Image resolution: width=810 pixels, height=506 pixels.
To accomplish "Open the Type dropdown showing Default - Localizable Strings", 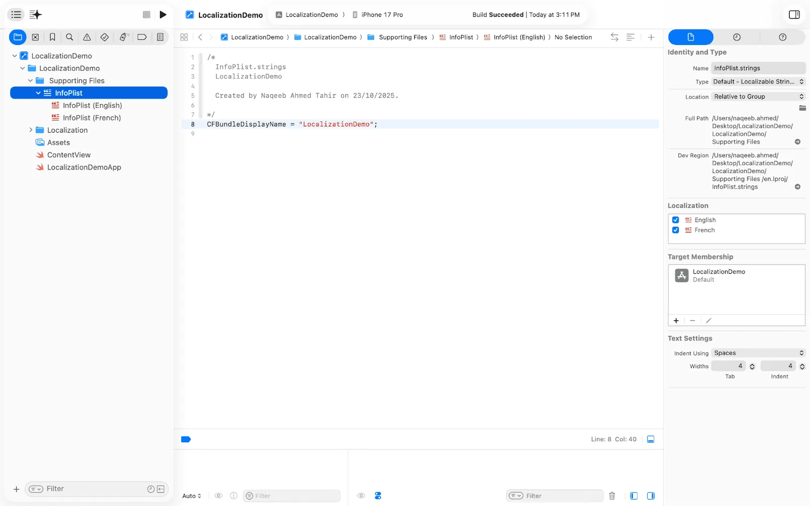I will pos(757,81).
